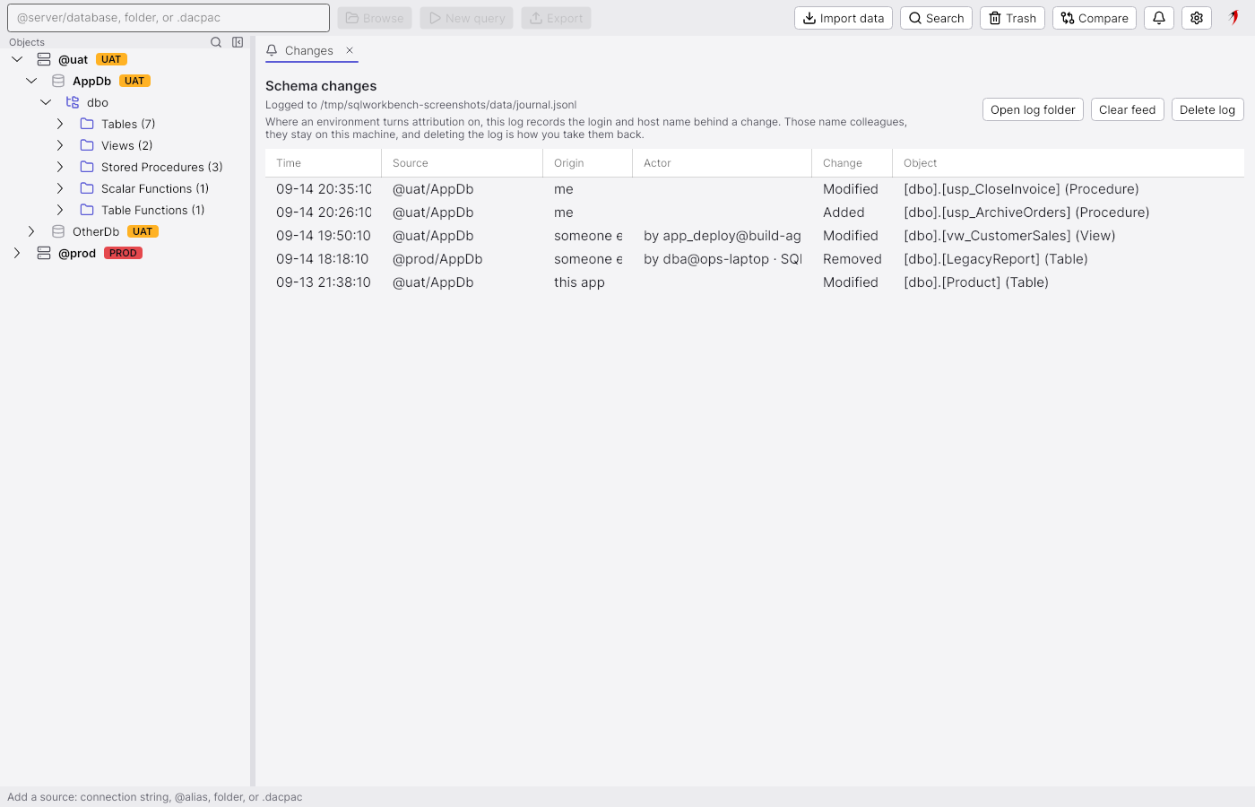Select the LegacyReport table row
The image size is (1255, 807).
[x=755, y=259]
